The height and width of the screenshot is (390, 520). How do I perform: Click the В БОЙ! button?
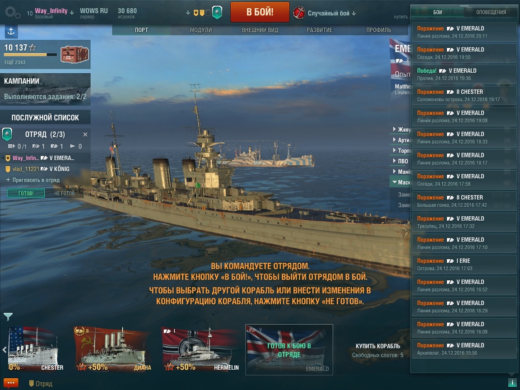[x=260, y=12]
